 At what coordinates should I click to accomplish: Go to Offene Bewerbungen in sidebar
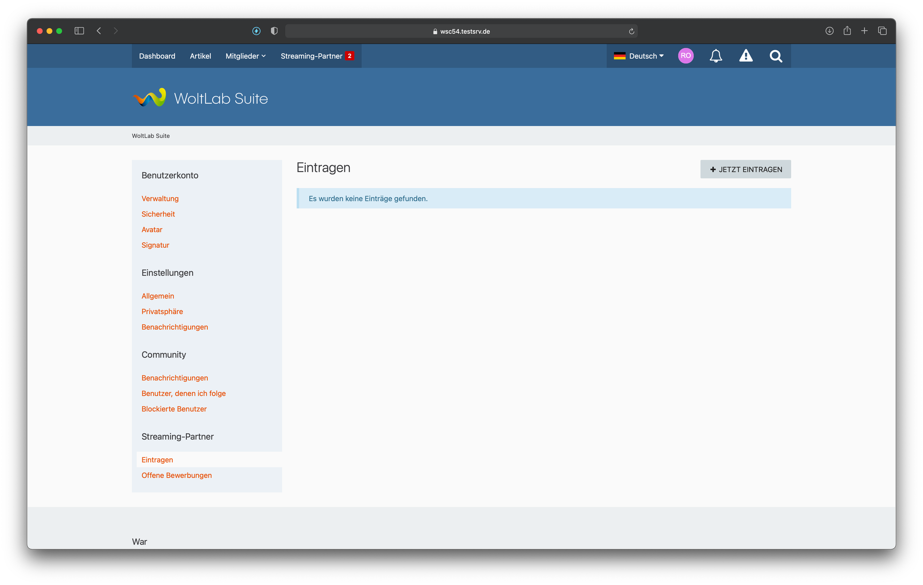tap(177, 475)
